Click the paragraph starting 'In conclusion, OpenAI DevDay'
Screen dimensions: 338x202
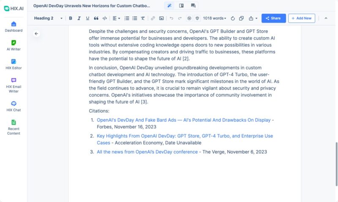point(184,85)
